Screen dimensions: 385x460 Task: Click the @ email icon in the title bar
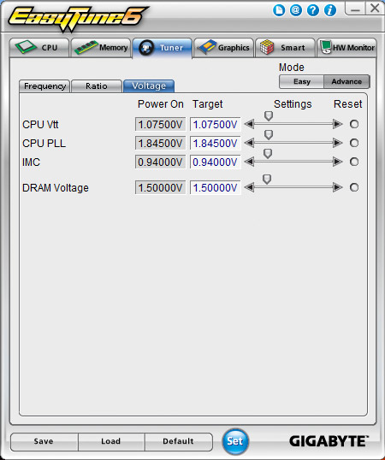click(296, 10)
